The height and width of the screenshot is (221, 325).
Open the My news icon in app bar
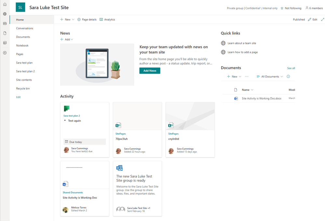pos(5,23)
